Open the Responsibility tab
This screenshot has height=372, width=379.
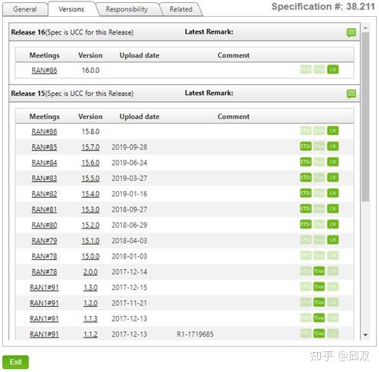coord(127,9)
